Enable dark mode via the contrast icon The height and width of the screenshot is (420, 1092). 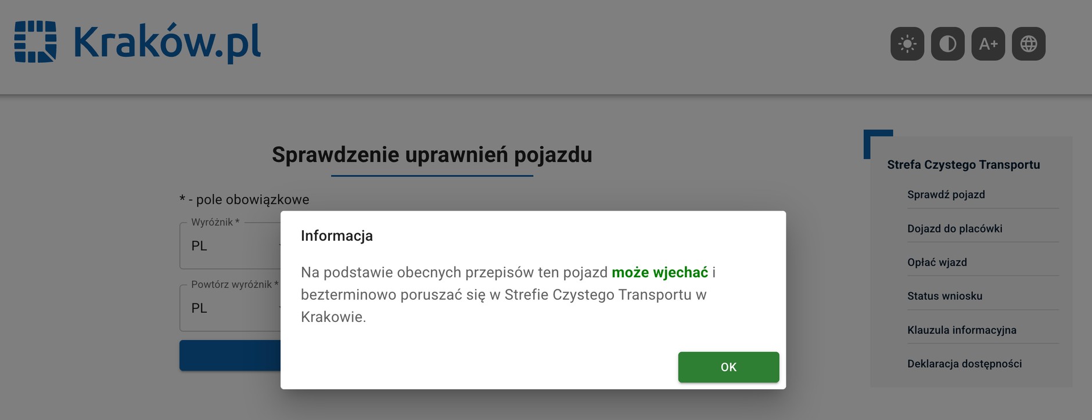tap(947, 44)
